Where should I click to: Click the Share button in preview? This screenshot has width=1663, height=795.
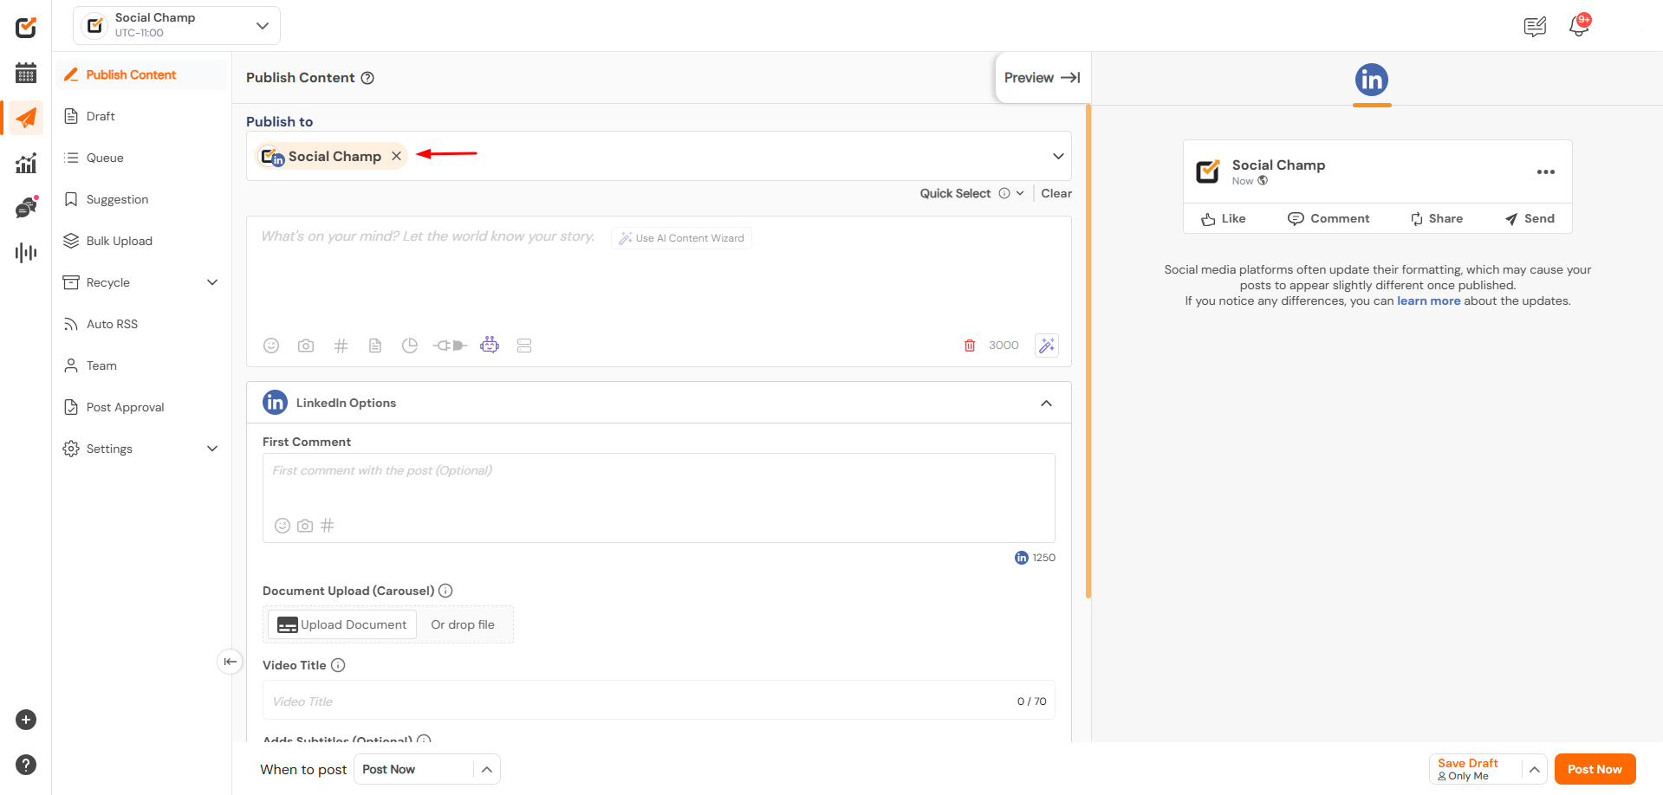(1436, 219)
